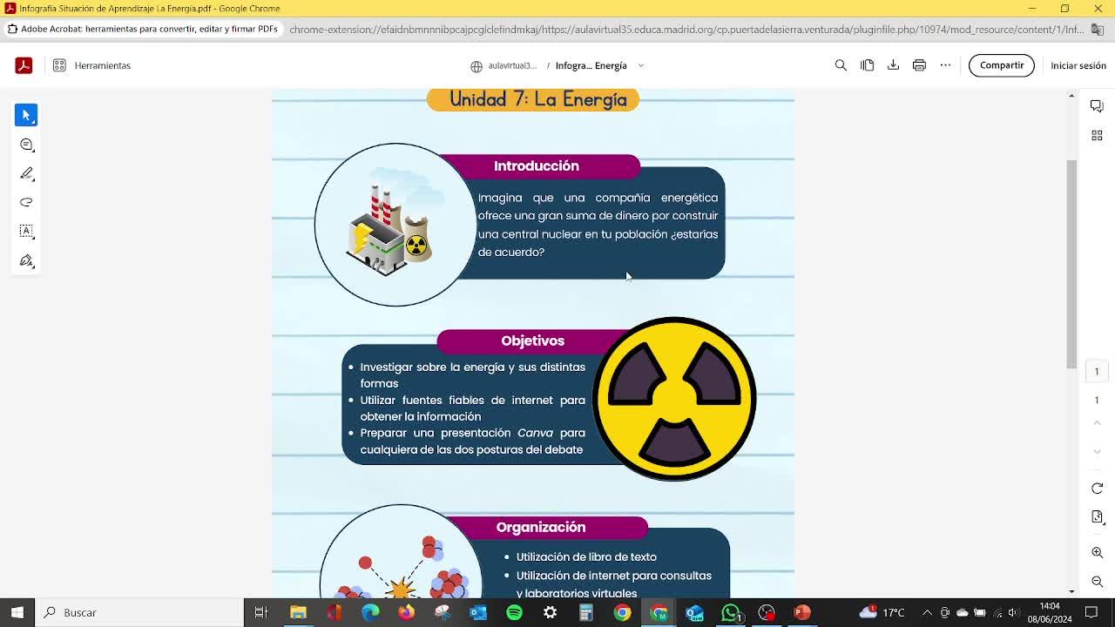Image resolution: width=1115 pixels, height=627 pixels.
Task: Click the scroll up arrow
Action: point(1071,95)
